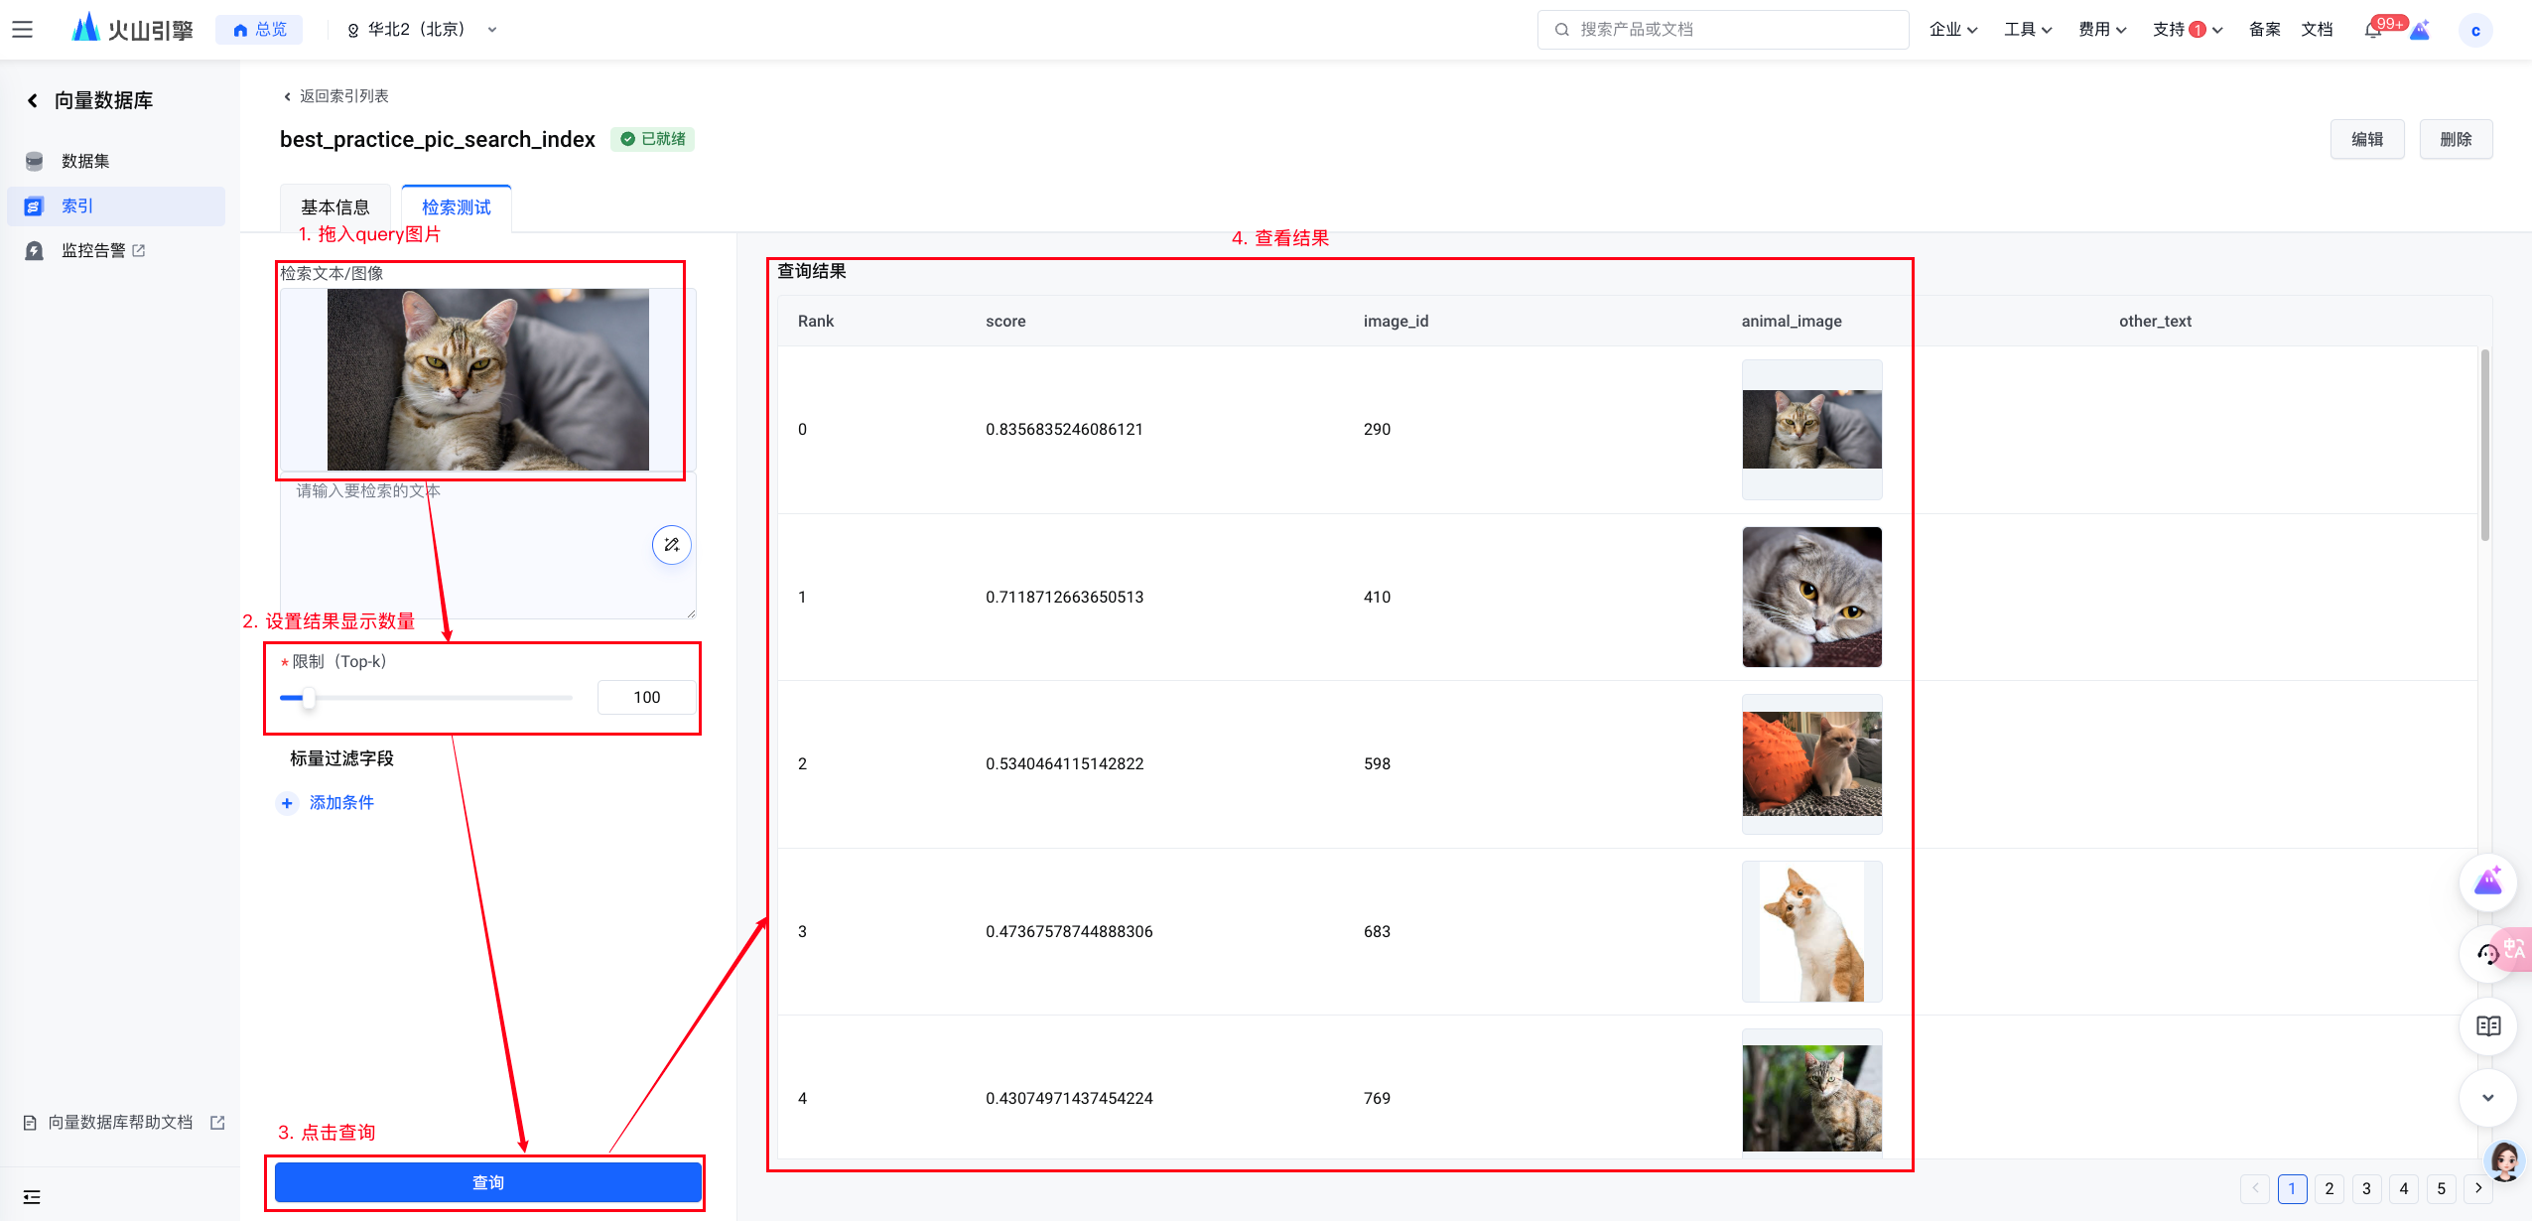The height and width of the screenshot is (1221, 2532).
Task: Open 向量数据库帮助文档 link
Action: [123, 1123]
